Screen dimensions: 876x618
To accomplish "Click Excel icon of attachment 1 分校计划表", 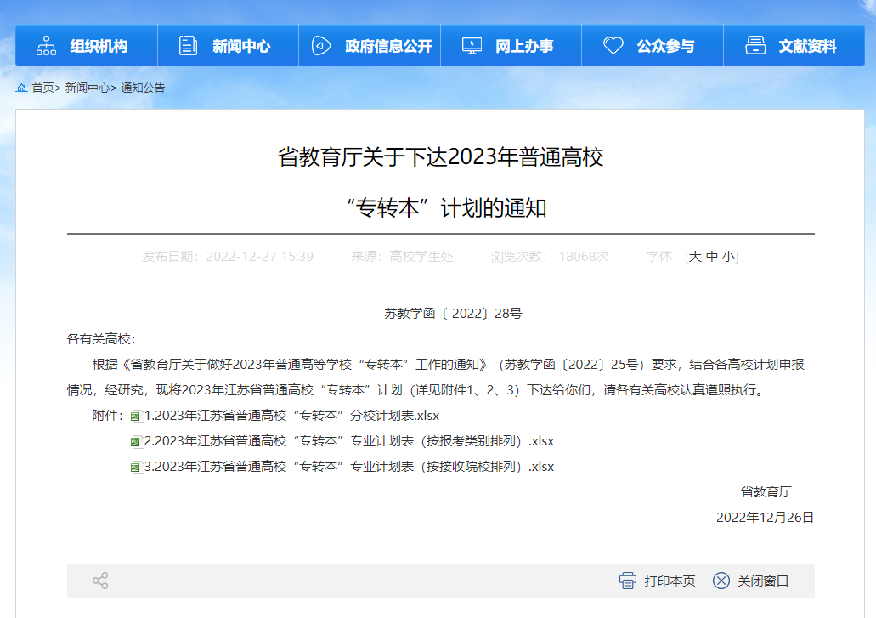I will point(136,417).
